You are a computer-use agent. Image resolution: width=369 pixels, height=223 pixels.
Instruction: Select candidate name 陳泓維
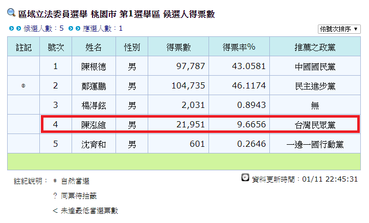coord(94,125)
